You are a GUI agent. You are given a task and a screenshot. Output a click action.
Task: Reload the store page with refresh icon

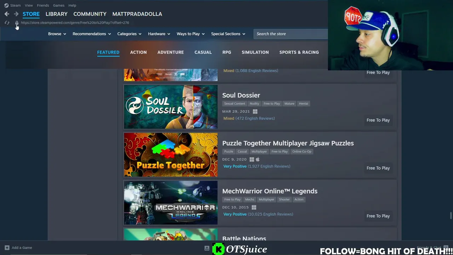(7, 23)
